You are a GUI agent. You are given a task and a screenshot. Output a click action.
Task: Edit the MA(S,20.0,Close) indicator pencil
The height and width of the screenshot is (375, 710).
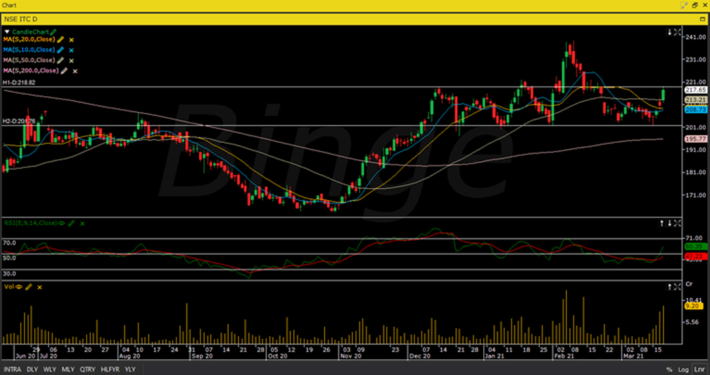[61, 40]
